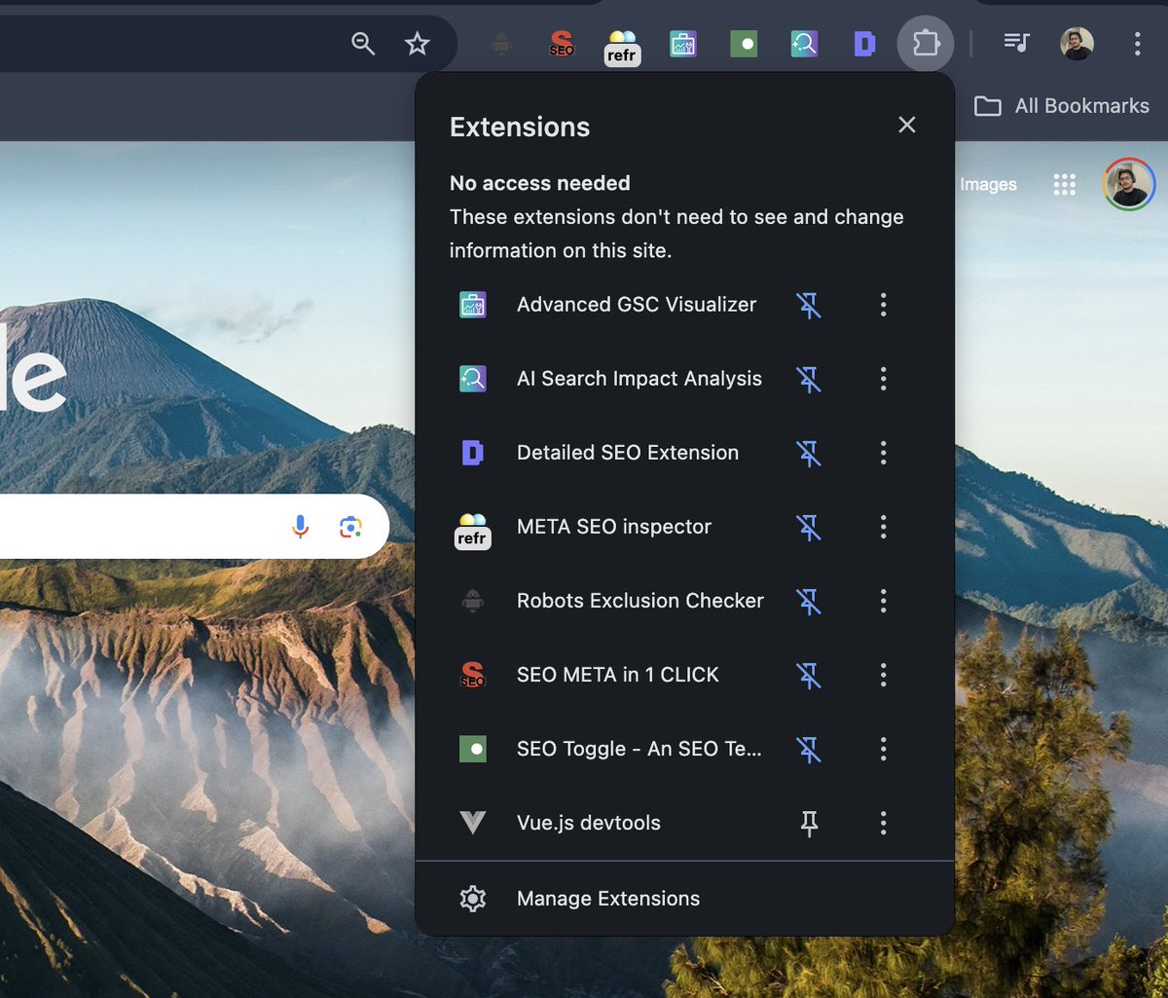Open the media controls toolbar icon
1168x998 pixels.
point(1016,43)
